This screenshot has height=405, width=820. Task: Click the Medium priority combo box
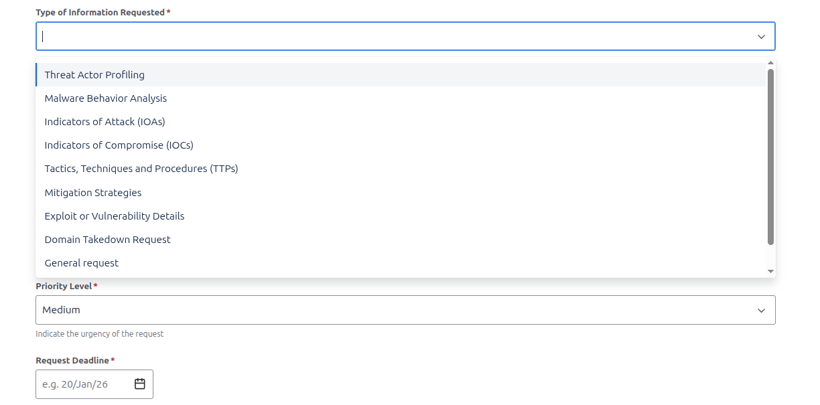click(x=395, y=311)
